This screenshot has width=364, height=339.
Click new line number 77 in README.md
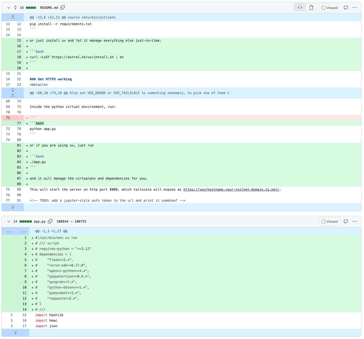click(19, 123)
